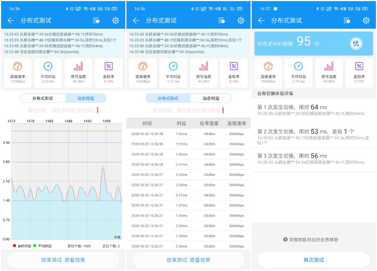Tap the 再次测试 button
The image size is (377, 271).
point(314,260)
